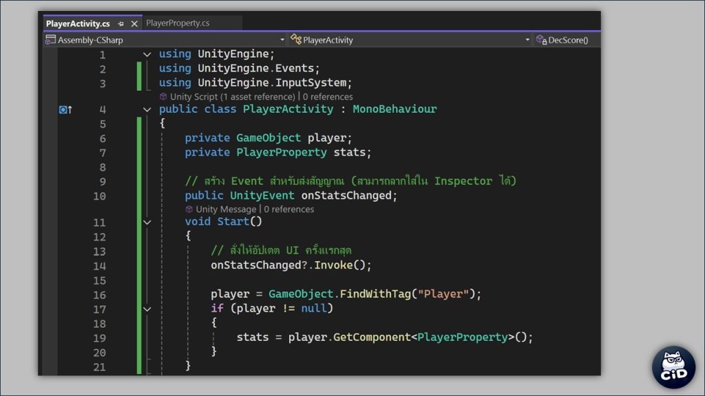Open '0 references' link above onStatsChanged's Start
The height and width of the screenshot is (396, 705).
(289, 209)
